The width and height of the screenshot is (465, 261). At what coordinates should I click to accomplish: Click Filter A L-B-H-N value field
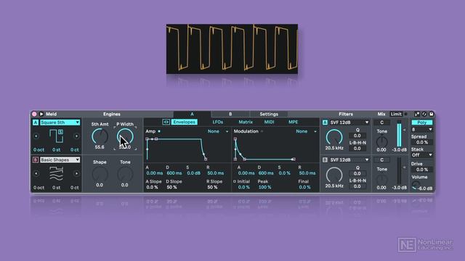357,149
